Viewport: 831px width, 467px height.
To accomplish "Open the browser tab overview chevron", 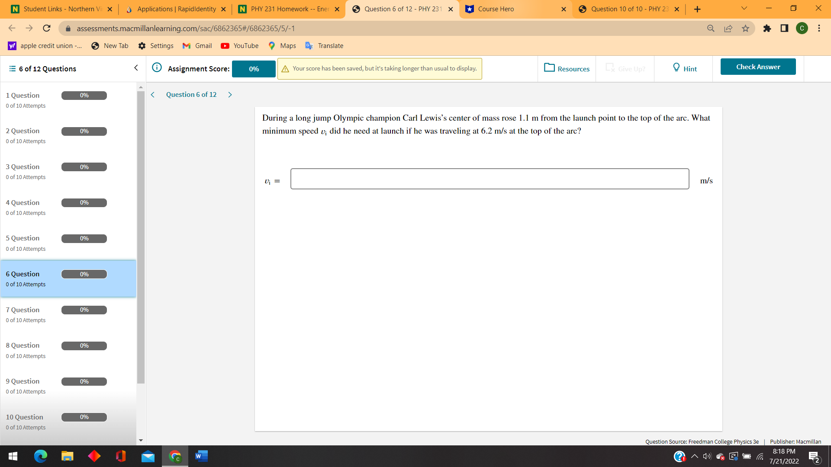I will click(744, 8).
